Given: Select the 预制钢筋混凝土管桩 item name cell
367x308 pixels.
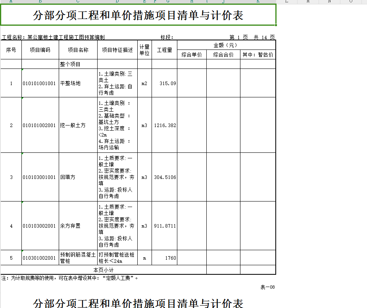Looking at the screenshot, I should [78, 258].
